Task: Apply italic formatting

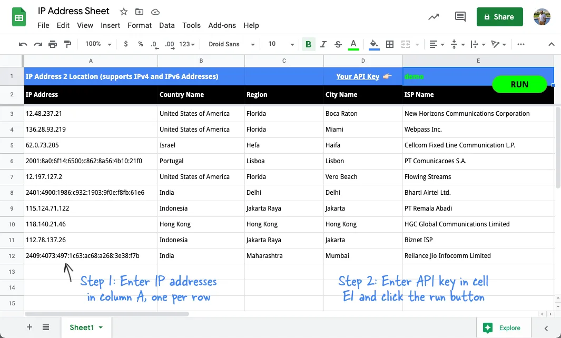Action: point(323,44)
